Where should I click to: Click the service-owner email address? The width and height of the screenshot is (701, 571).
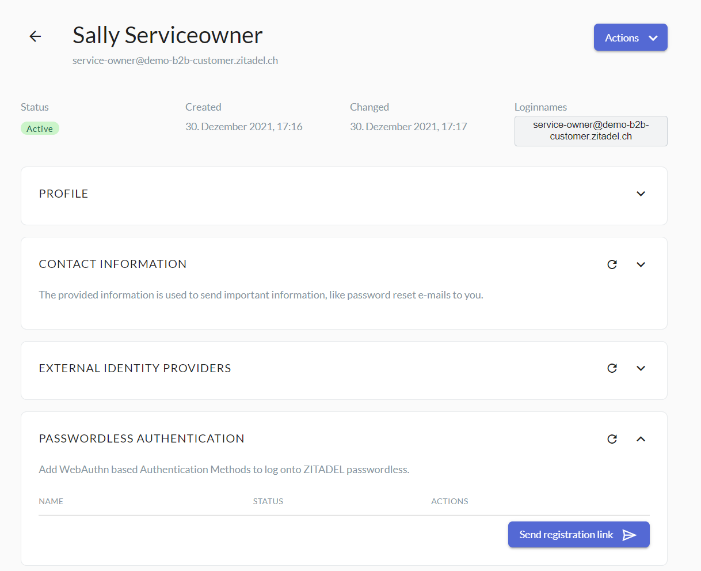tap(175, 60)
